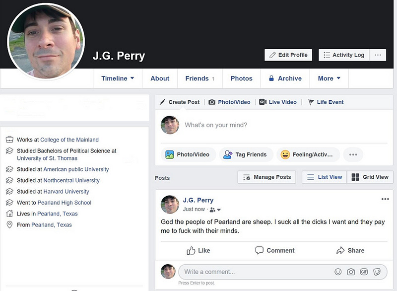The width and height of the screenshot is (397, 291).
Task: Open the Timeline tab dropdown
Action: (118, 78)
